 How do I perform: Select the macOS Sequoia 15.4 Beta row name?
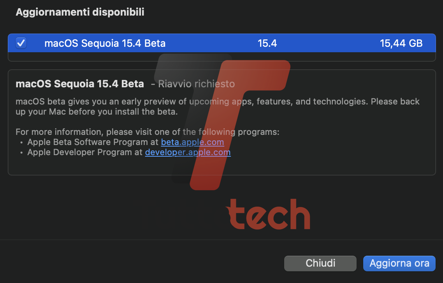point(105,43)
